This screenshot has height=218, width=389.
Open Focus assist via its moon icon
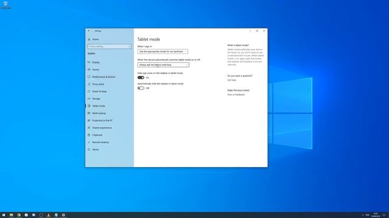[x=89, y=84]
